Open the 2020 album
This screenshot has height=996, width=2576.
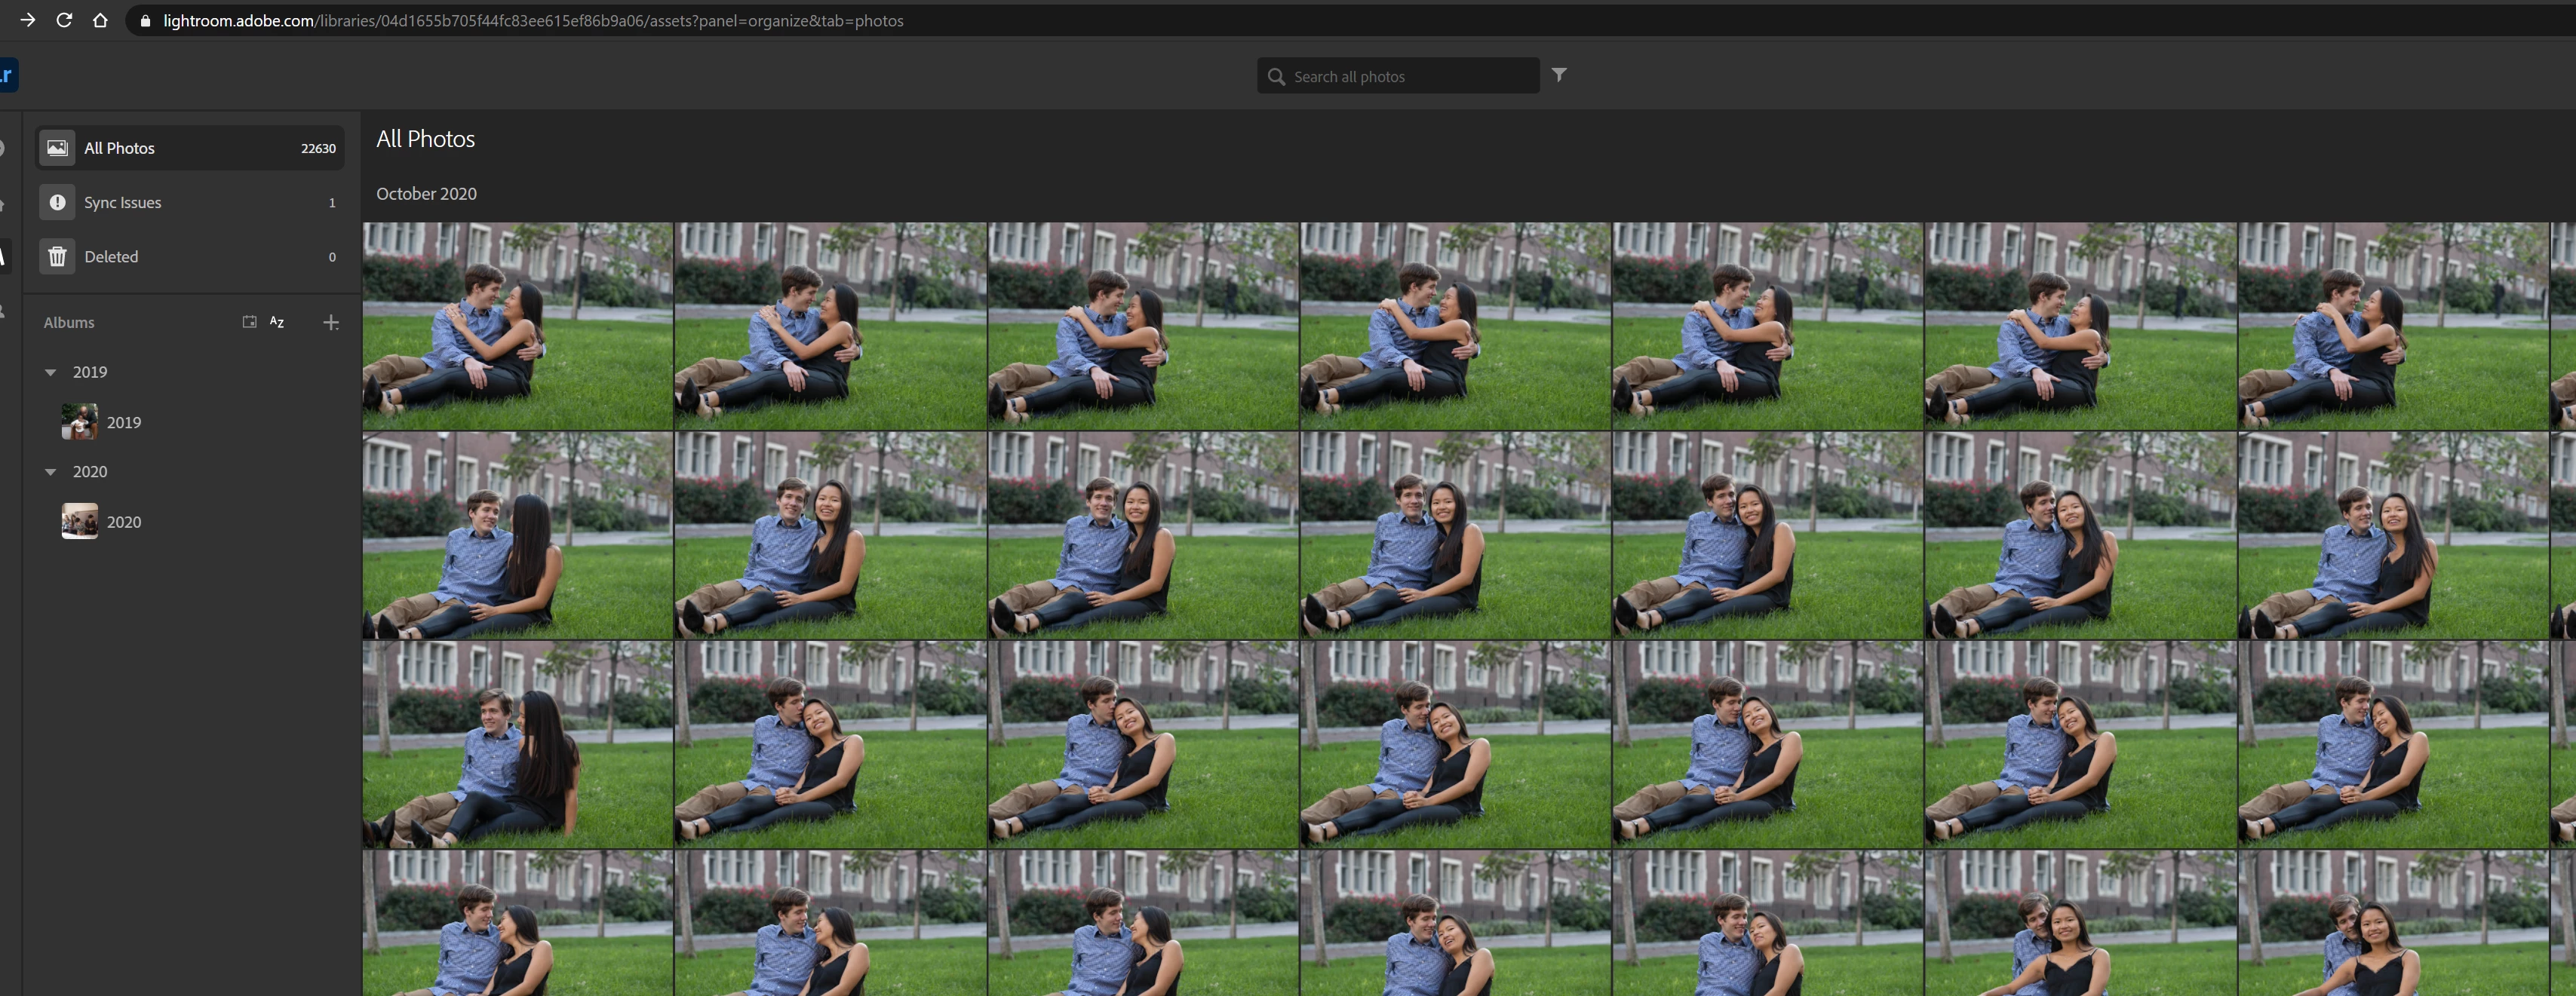click(x=123, y=522)
